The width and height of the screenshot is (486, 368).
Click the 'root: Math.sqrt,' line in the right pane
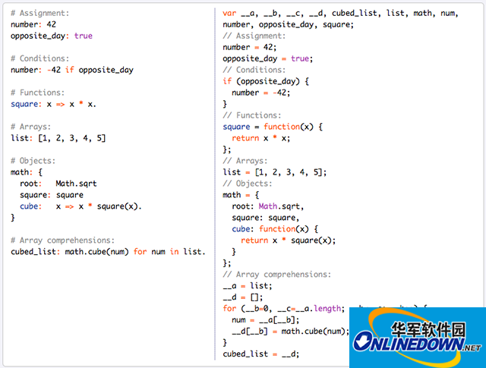coord(268,206)
